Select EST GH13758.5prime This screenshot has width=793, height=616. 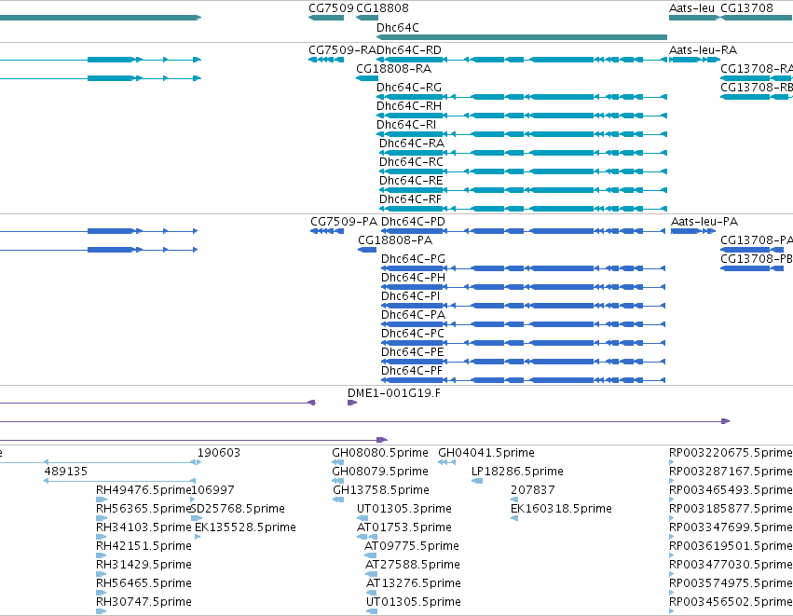pyautogui.click(x=381, y=490)
